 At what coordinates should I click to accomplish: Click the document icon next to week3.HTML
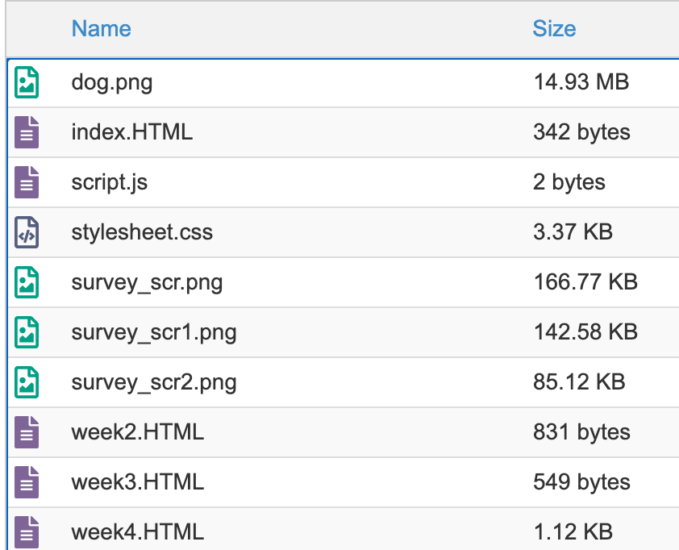(x=27, y=482)
